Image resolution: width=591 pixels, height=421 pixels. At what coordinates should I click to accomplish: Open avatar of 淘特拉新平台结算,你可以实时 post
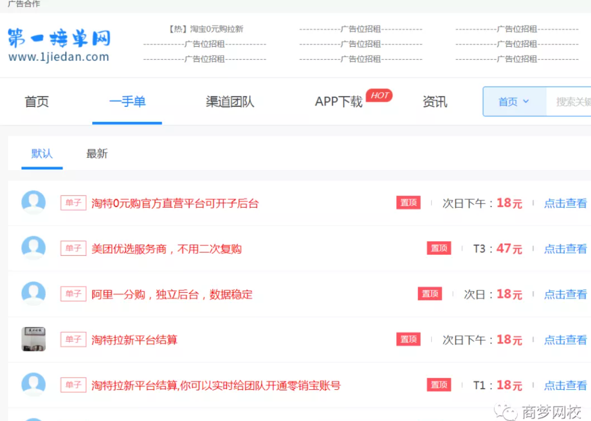(34, 385)
